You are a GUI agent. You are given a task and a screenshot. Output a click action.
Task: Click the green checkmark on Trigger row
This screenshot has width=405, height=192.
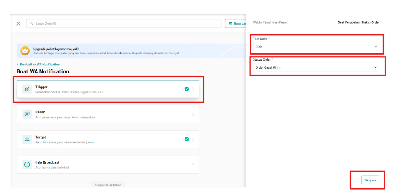tap(187, 89)
